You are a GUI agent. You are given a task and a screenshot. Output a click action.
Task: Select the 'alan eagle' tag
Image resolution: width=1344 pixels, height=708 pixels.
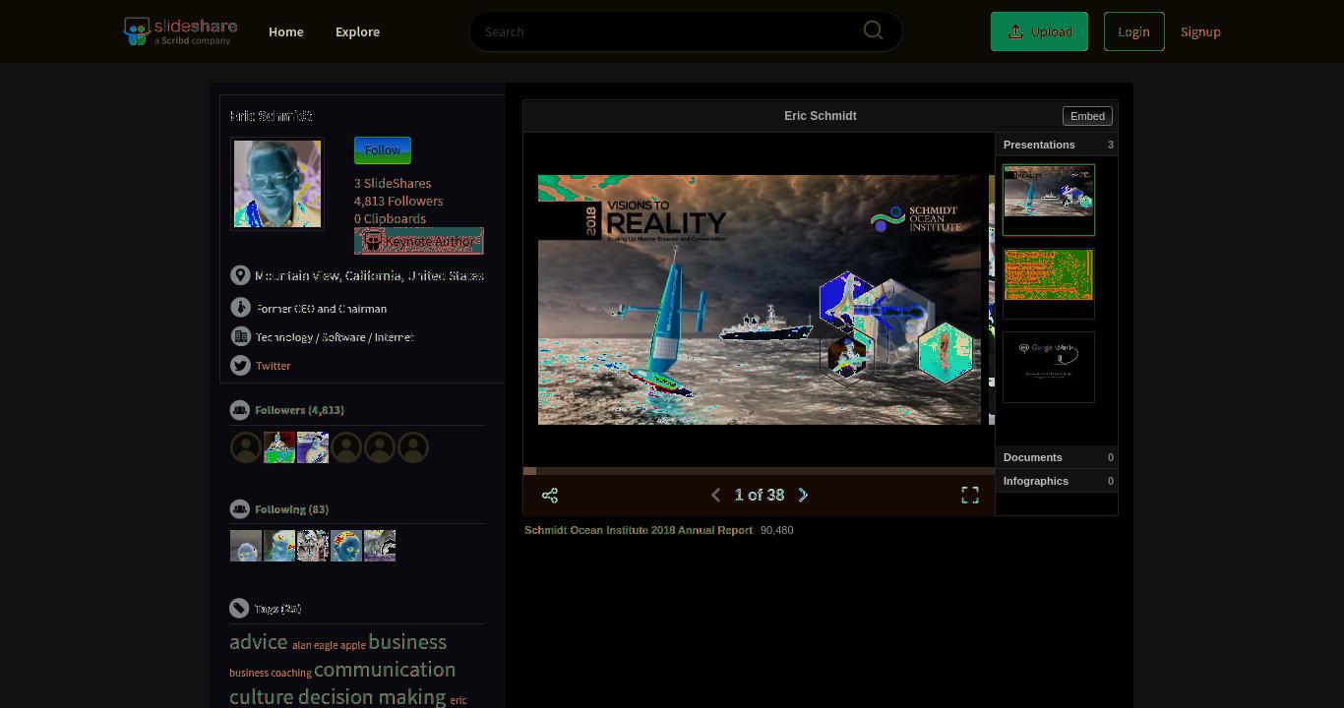315,645
